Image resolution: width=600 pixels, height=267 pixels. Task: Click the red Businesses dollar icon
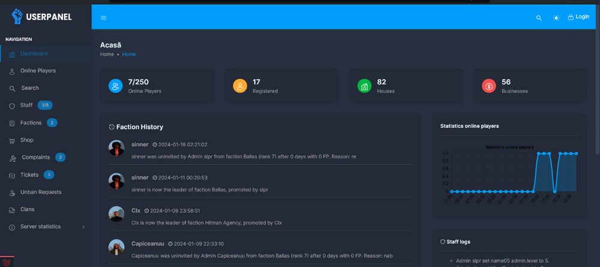coord(488,86)
